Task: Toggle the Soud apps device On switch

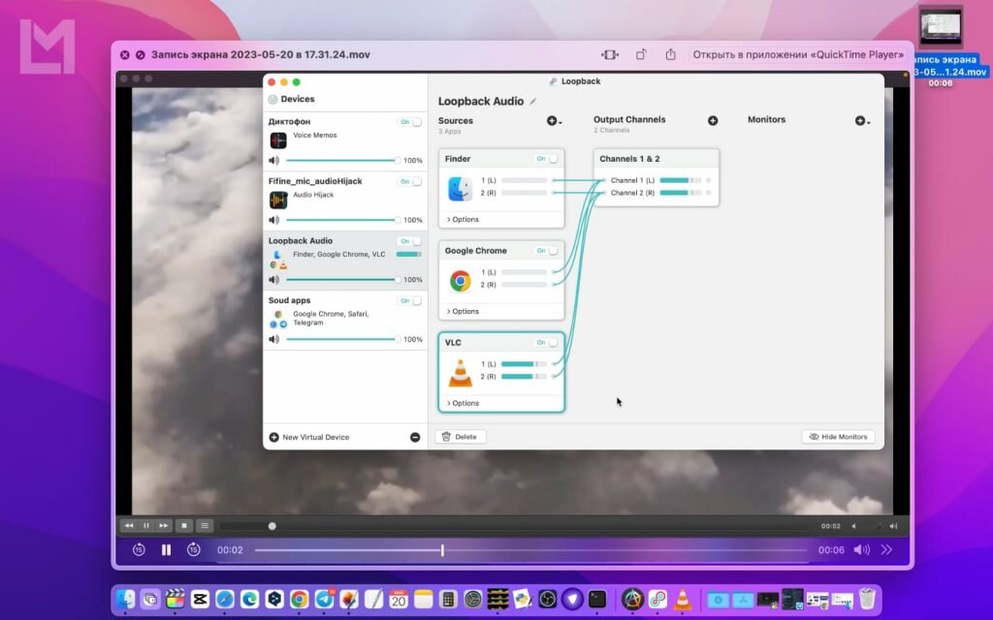Action: click(410, 301)
